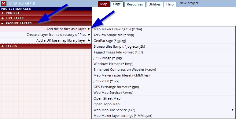Open the Page tab

(x=117, y=4)
